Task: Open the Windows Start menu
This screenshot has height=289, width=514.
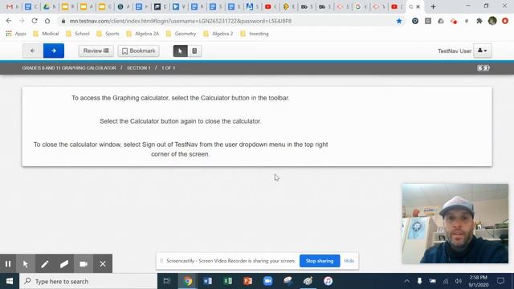Action: coord(10,281)
